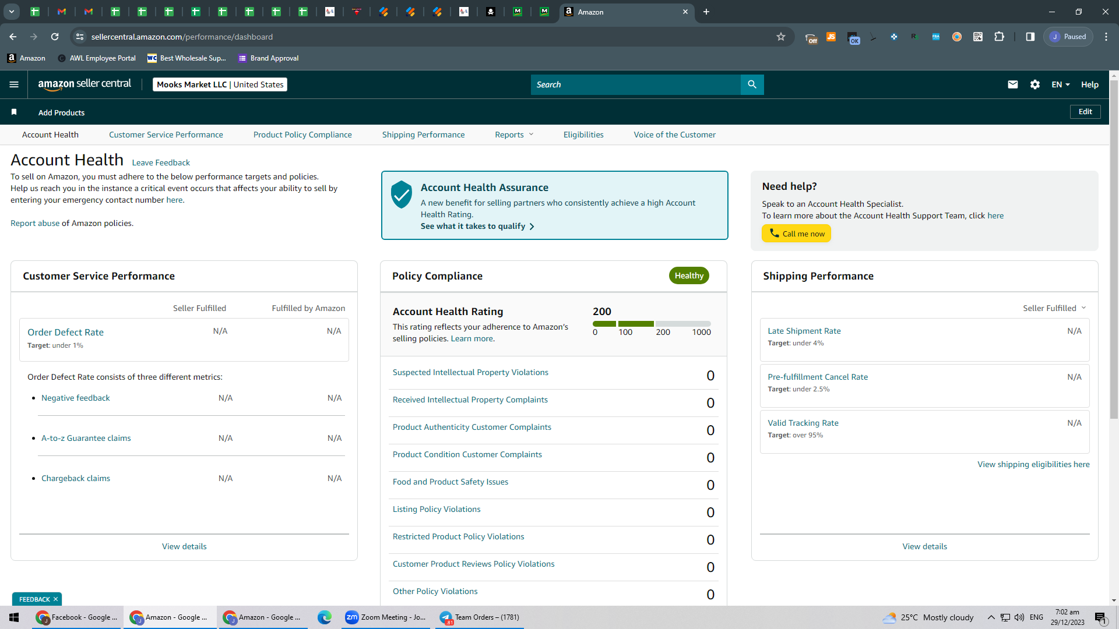The image size is (1119, 629).
Task: Open Microsoft Edge from the taskbar
Action: point(324,617)
